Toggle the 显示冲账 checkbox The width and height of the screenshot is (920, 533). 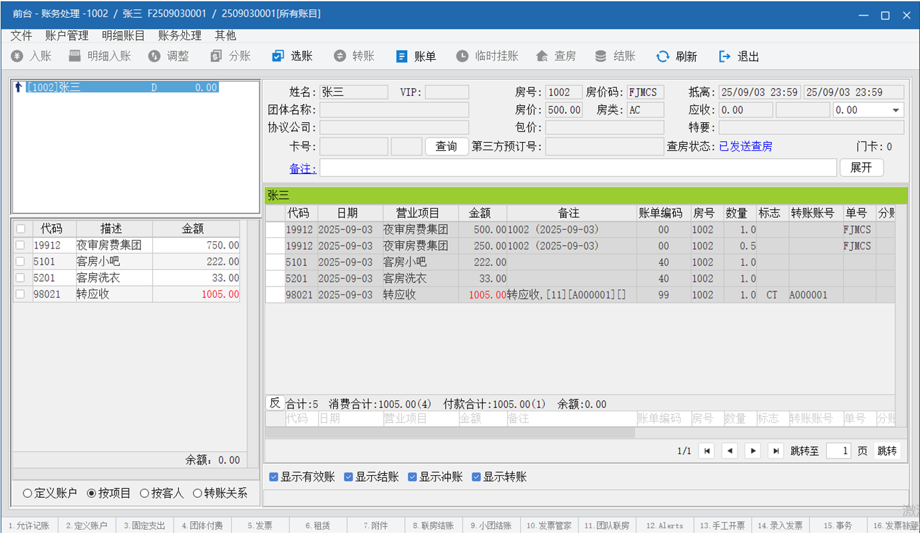[x=412, y=477]
